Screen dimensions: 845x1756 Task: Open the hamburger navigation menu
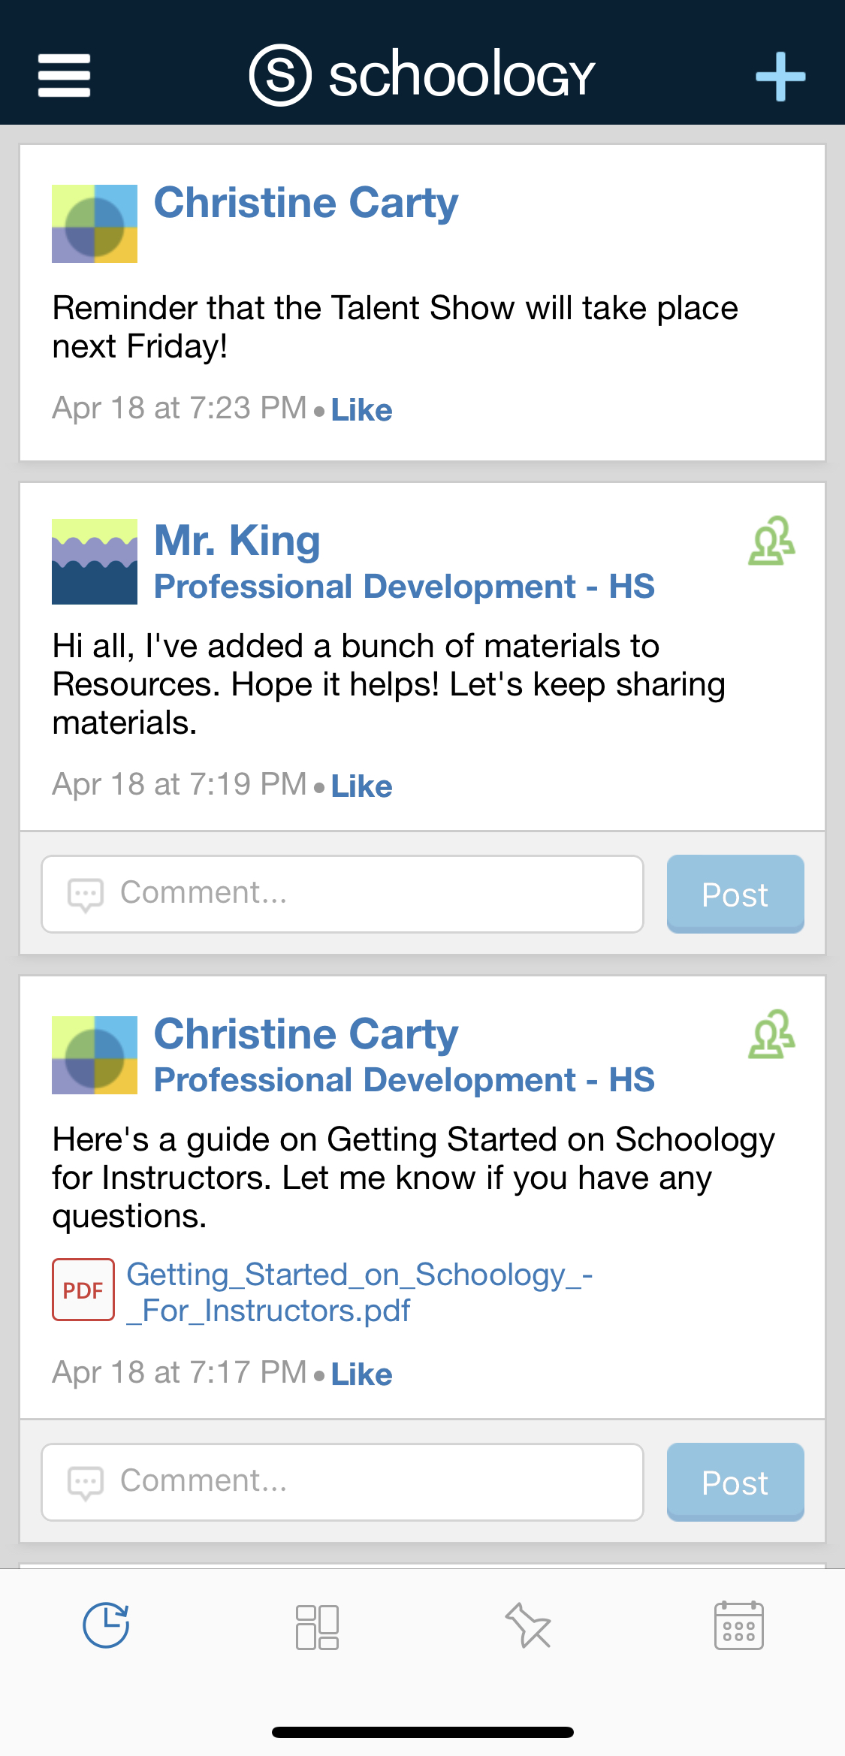(x=65, y=75)
